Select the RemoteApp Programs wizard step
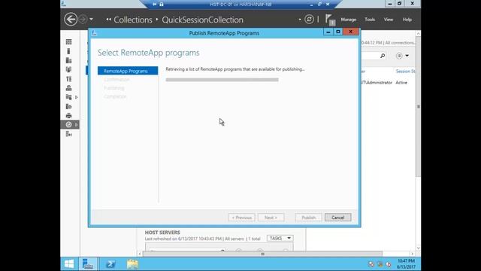 click(128, 71)
